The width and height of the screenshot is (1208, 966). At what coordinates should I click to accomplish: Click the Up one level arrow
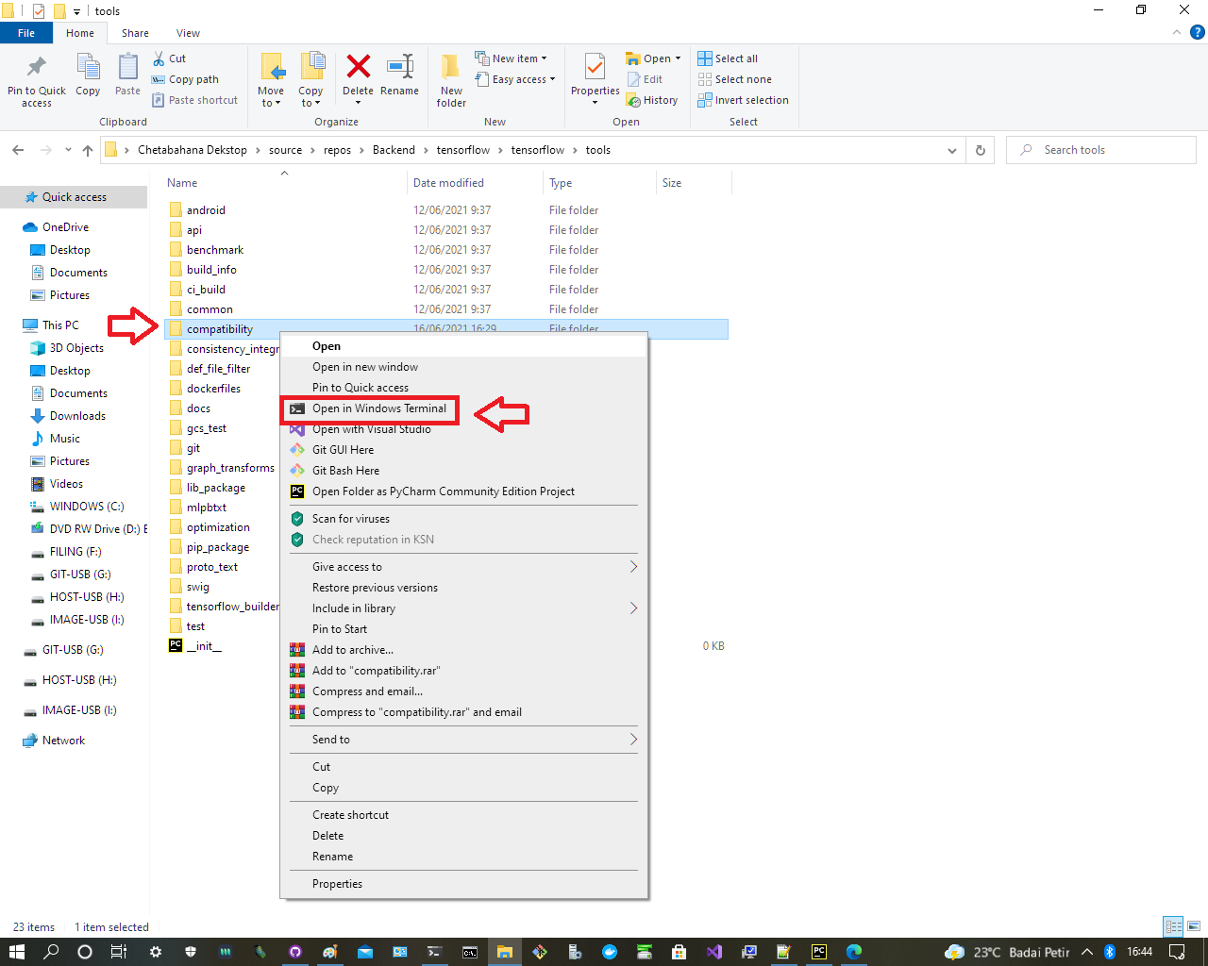[88, 150]
